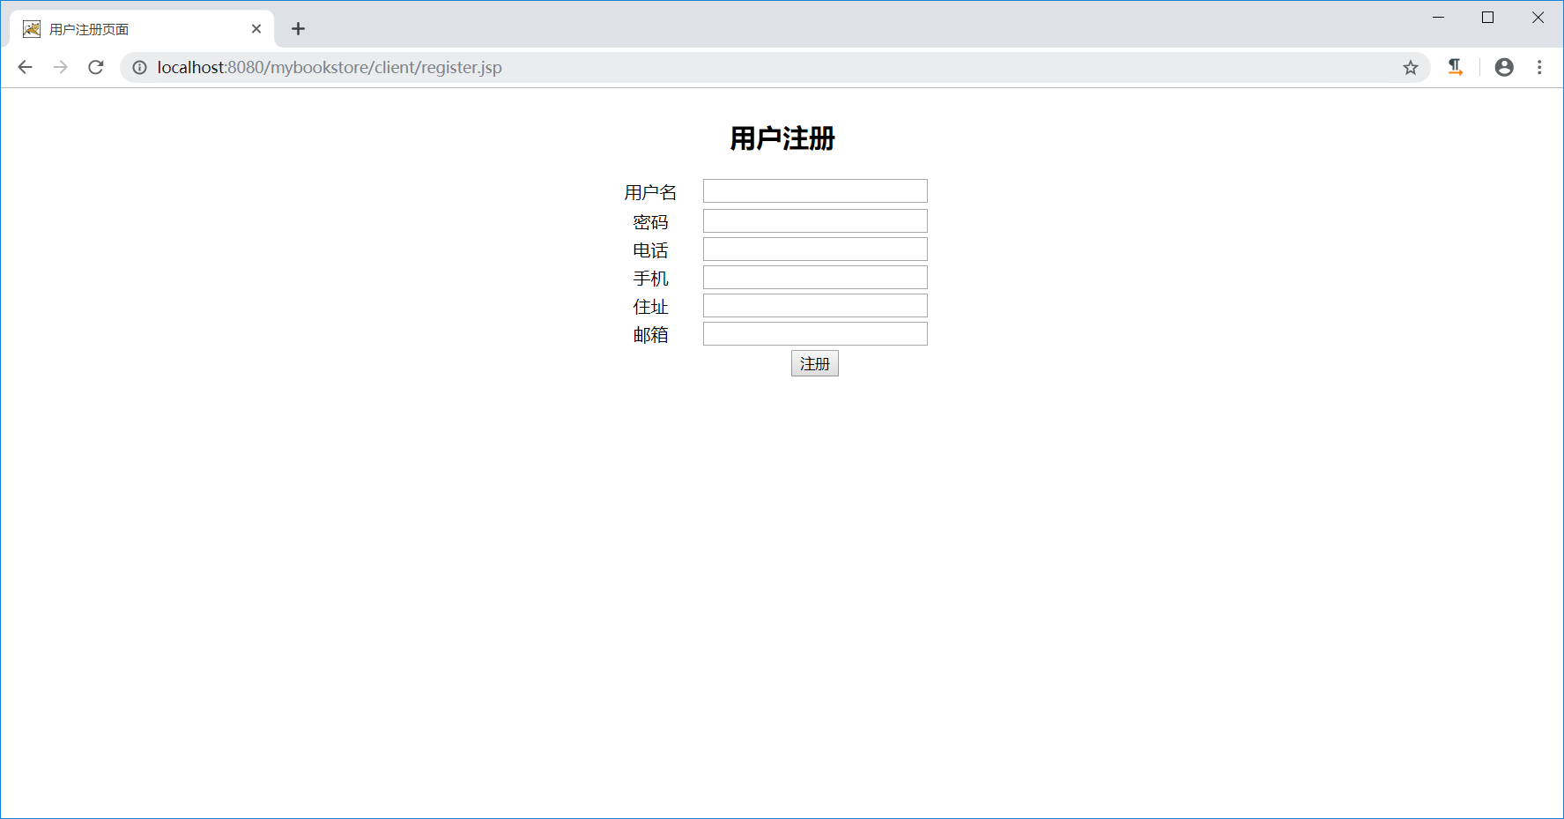Click the 电话 label text
The width and height of the screenshot is (1564, 819).
pyautogui.click(x=650, y=250)
